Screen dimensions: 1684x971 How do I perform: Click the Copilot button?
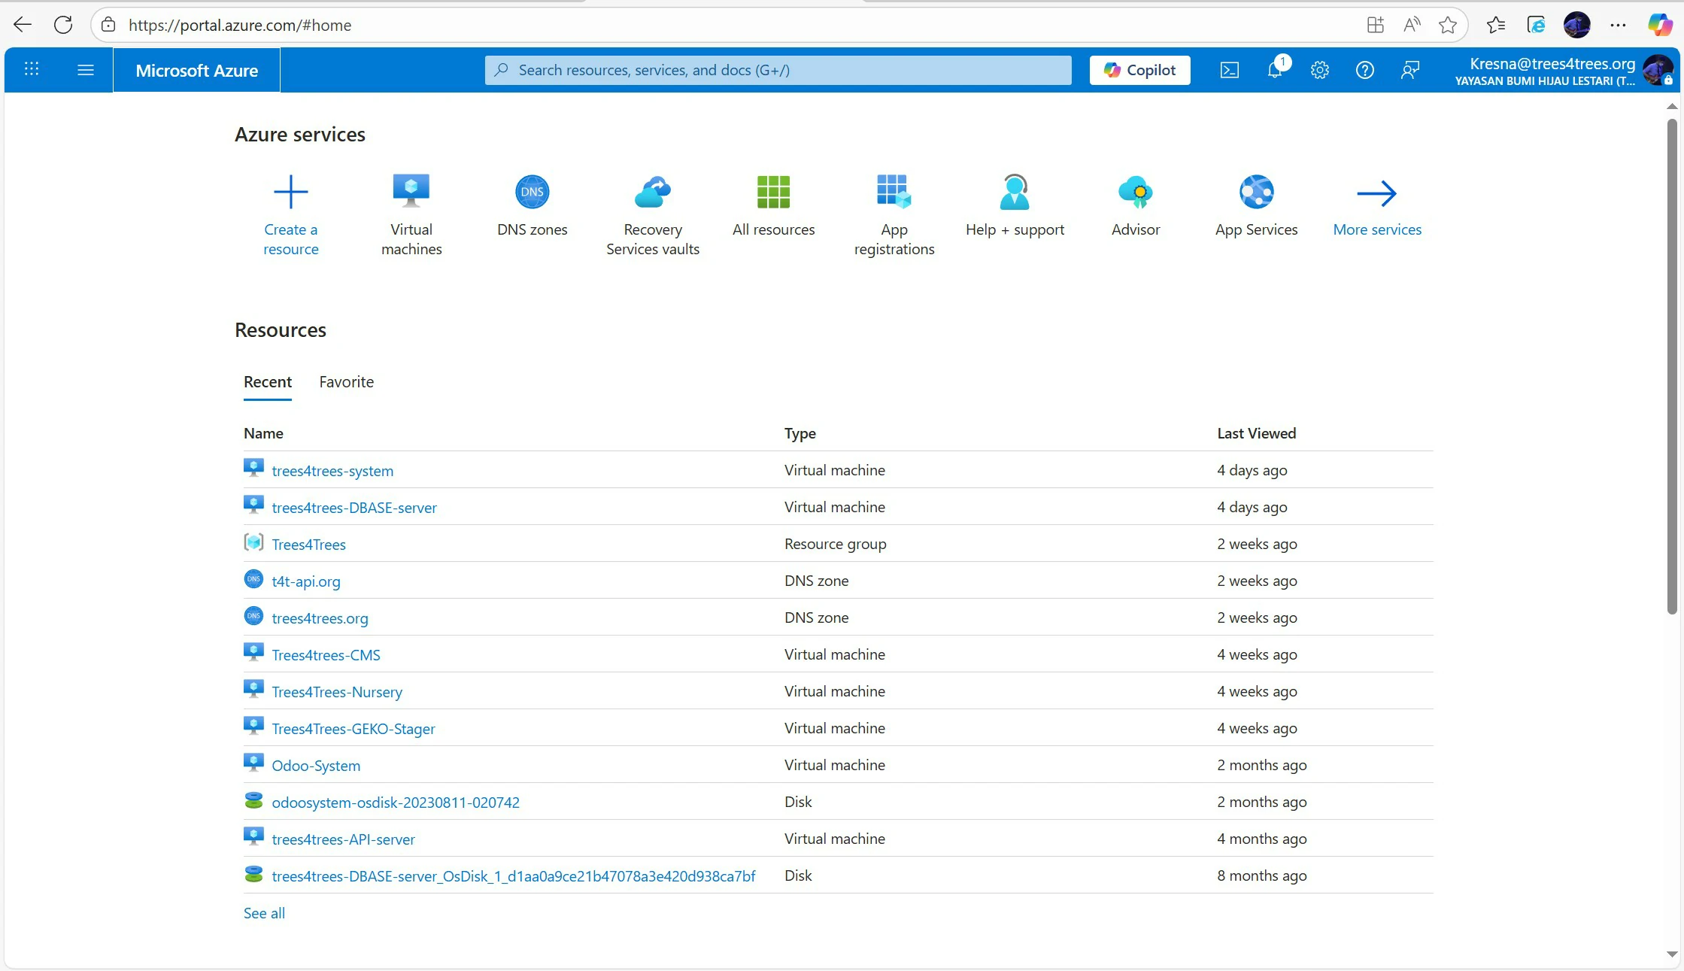point(1139,70)
